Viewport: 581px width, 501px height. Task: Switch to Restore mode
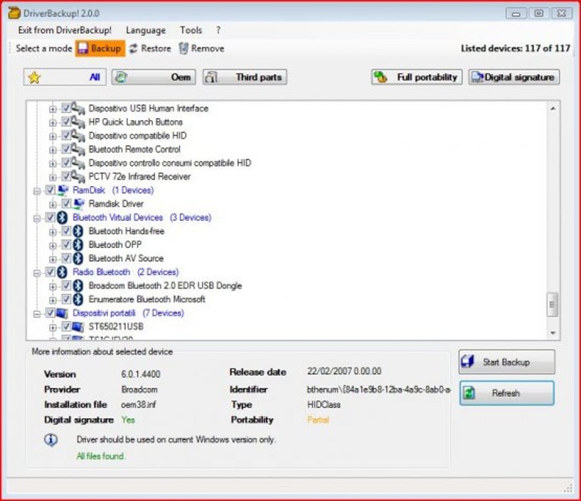pyautogui.click(x=150, y=48)
